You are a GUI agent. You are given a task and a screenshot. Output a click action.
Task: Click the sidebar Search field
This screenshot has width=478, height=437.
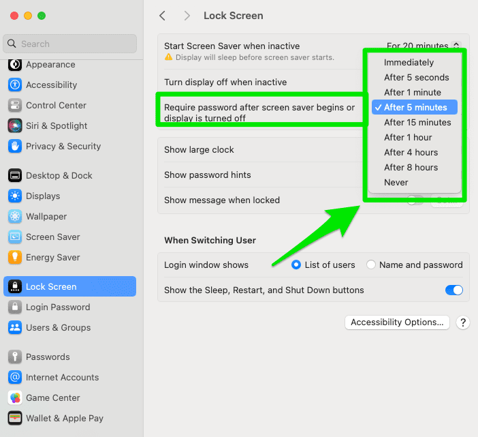click(x=69, y=44)
